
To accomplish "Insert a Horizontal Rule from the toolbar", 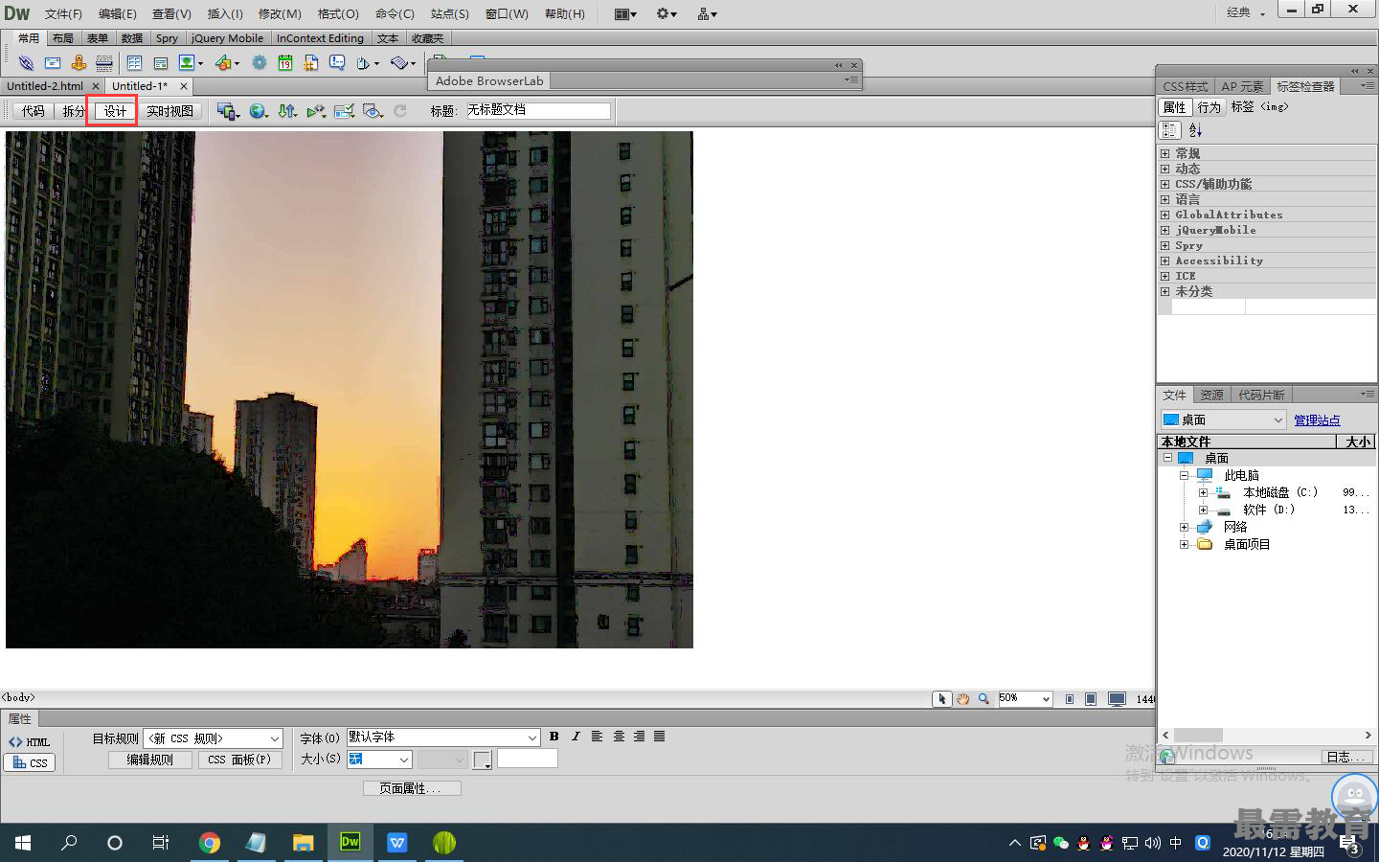I will point(104,63).
